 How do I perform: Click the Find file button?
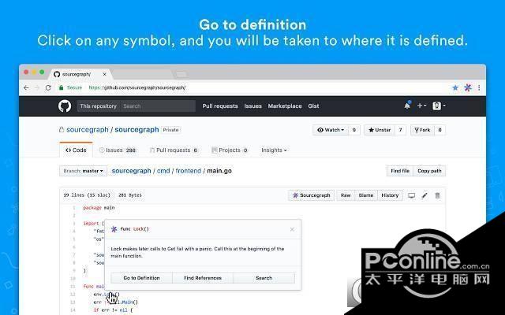click(x=400, y=171)
